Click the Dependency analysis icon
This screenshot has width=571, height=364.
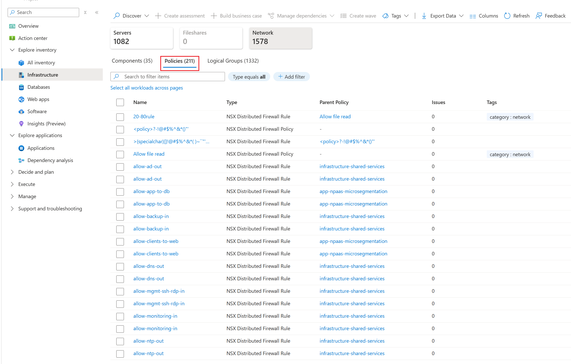click(21, 161)
